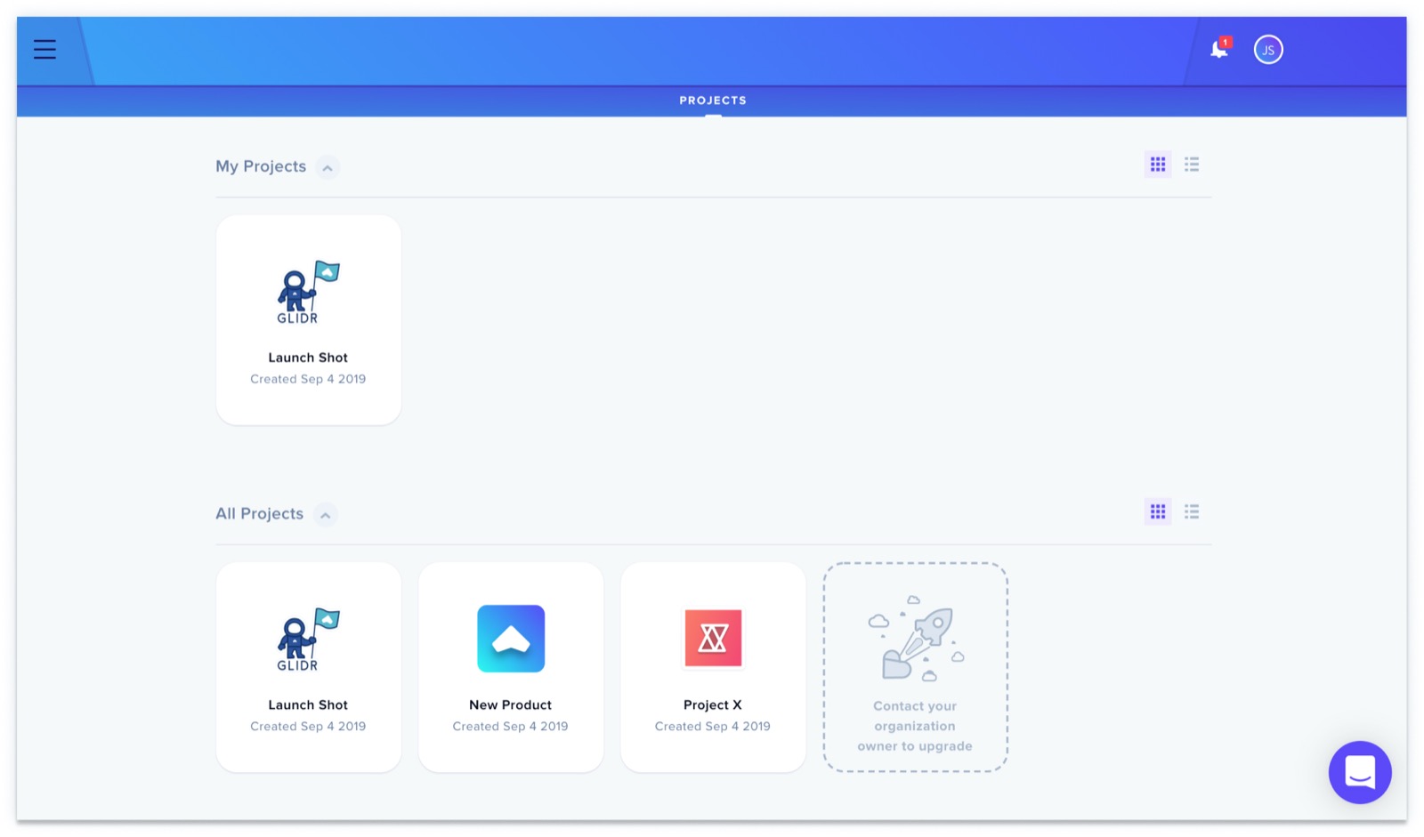Open the chat support widget
1424x837 pixels.
(1360, 772)
